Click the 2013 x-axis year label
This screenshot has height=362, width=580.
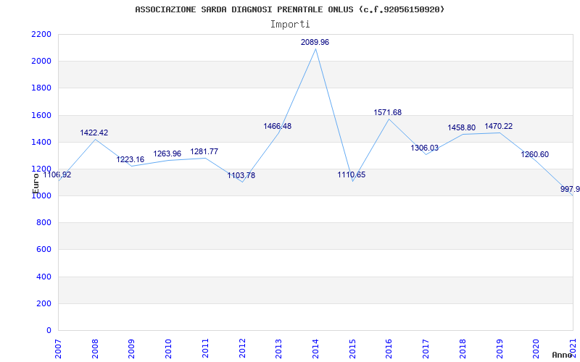[x=279, y=349]
